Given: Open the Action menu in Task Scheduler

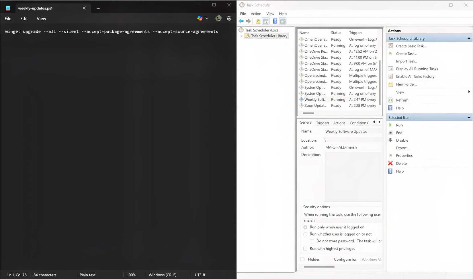Looking at the screenshot, I should coord(256,14).
